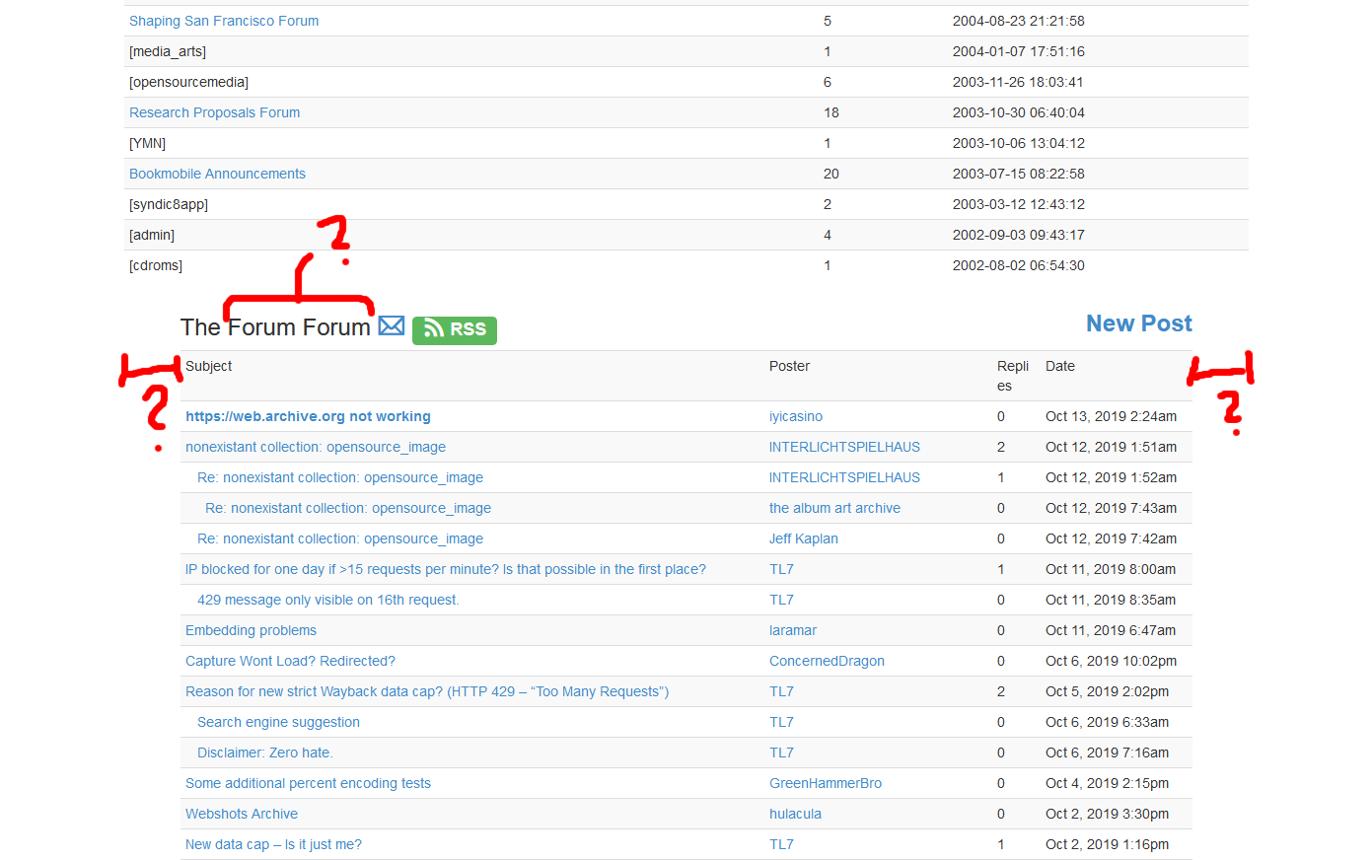View hulacula's poster profile
This screenshot has width=1372, height=860.
(795, 814)
